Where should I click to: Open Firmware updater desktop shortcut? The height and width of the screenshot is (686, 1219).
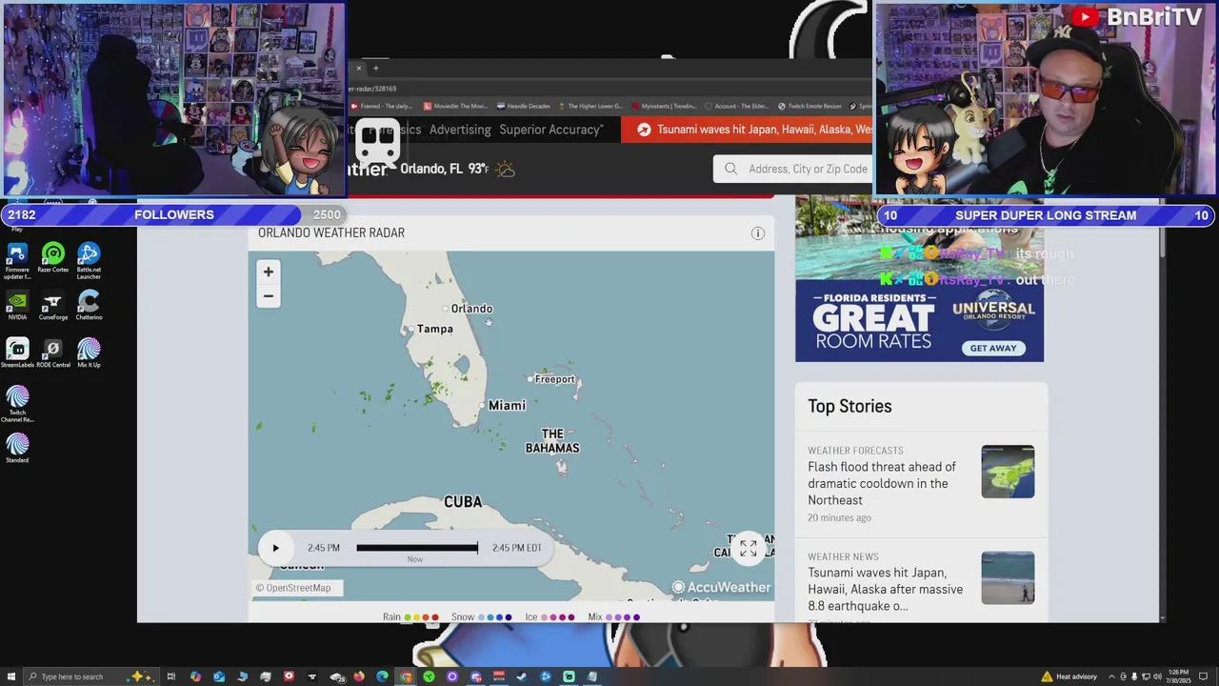click(17, 261)
